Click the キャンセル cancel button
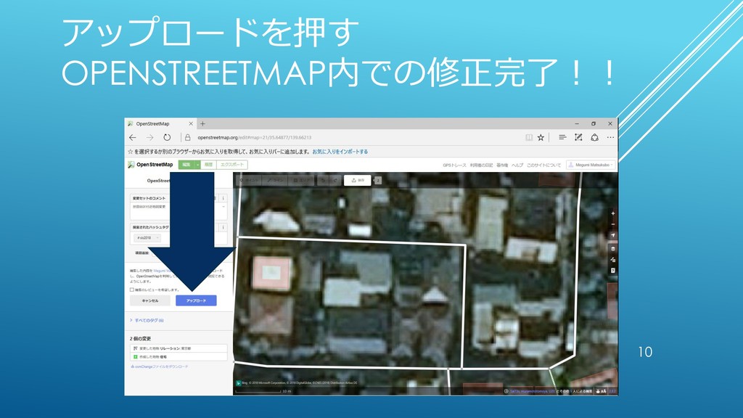This screenshot has height=418, width=743. coord(149,300)
